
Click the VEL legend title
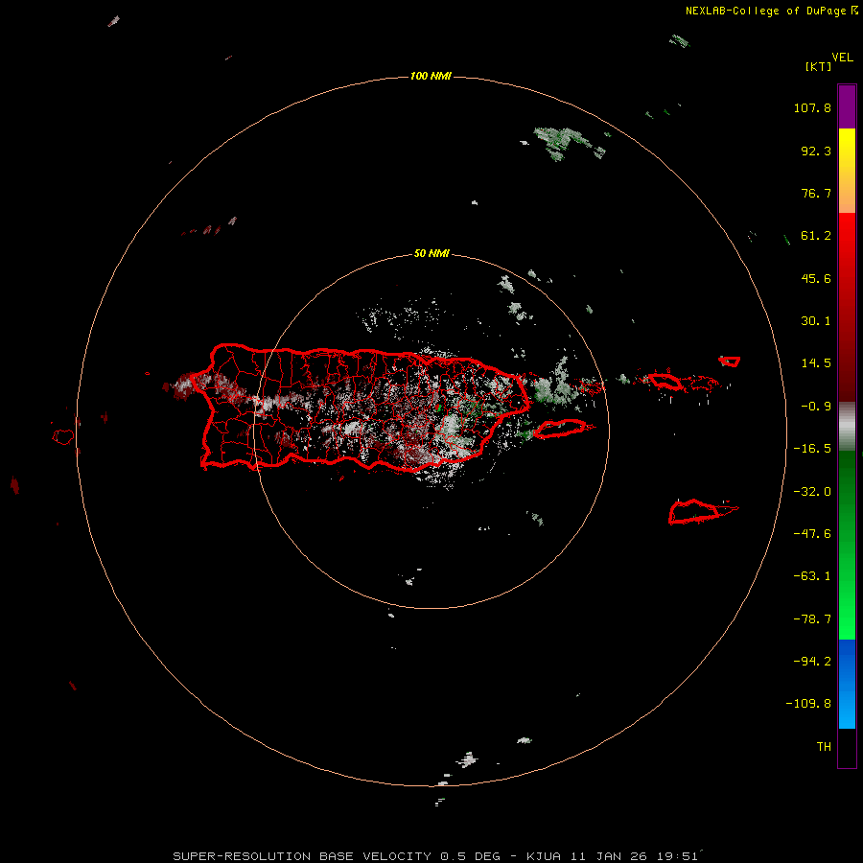pyautogui.click(x=842, y=58)
